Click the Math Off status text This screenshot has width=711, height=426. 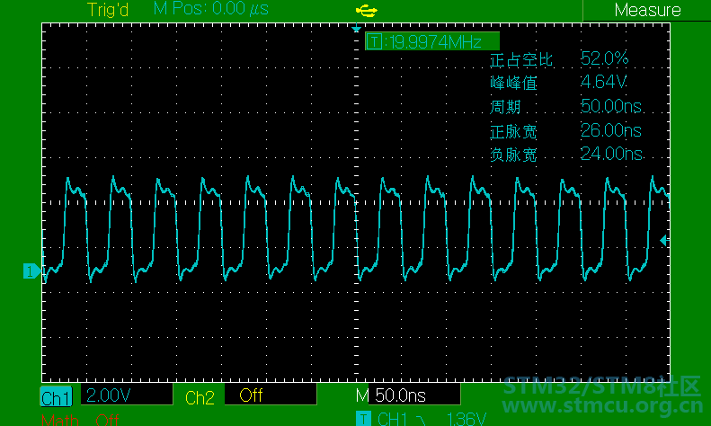(x=107, y=420)
